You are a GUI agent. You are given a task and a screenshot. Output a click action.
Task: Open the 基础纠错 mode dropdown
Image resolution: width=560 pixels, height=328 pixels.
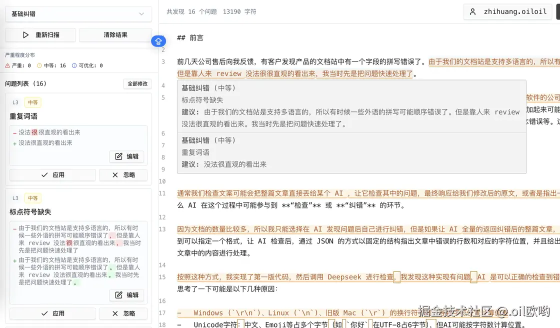[78, 14]
